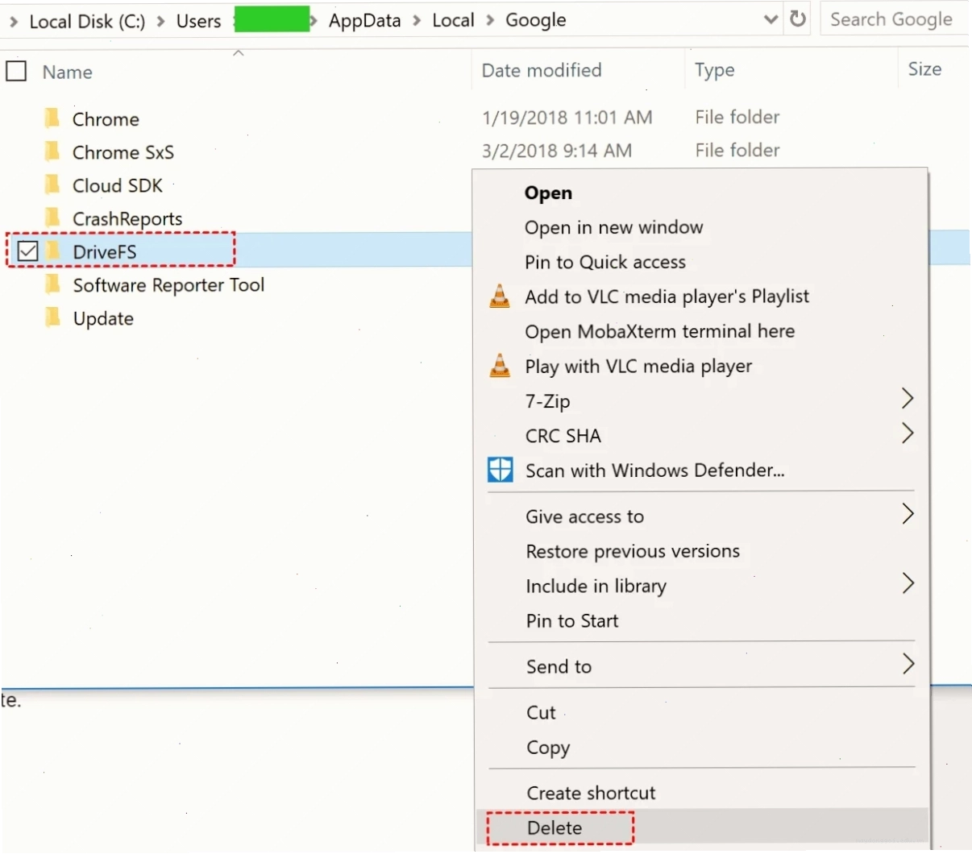The width and height of the screenshot is (972, 854).
Task: Navigate to Local Disk (C:) breadcrumb
Action: [87, 21]
